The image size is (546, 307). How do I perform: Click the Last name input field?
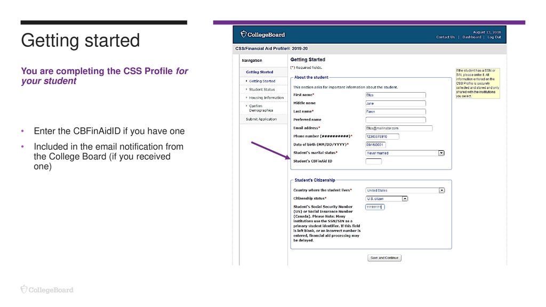(x=396, y=112)
